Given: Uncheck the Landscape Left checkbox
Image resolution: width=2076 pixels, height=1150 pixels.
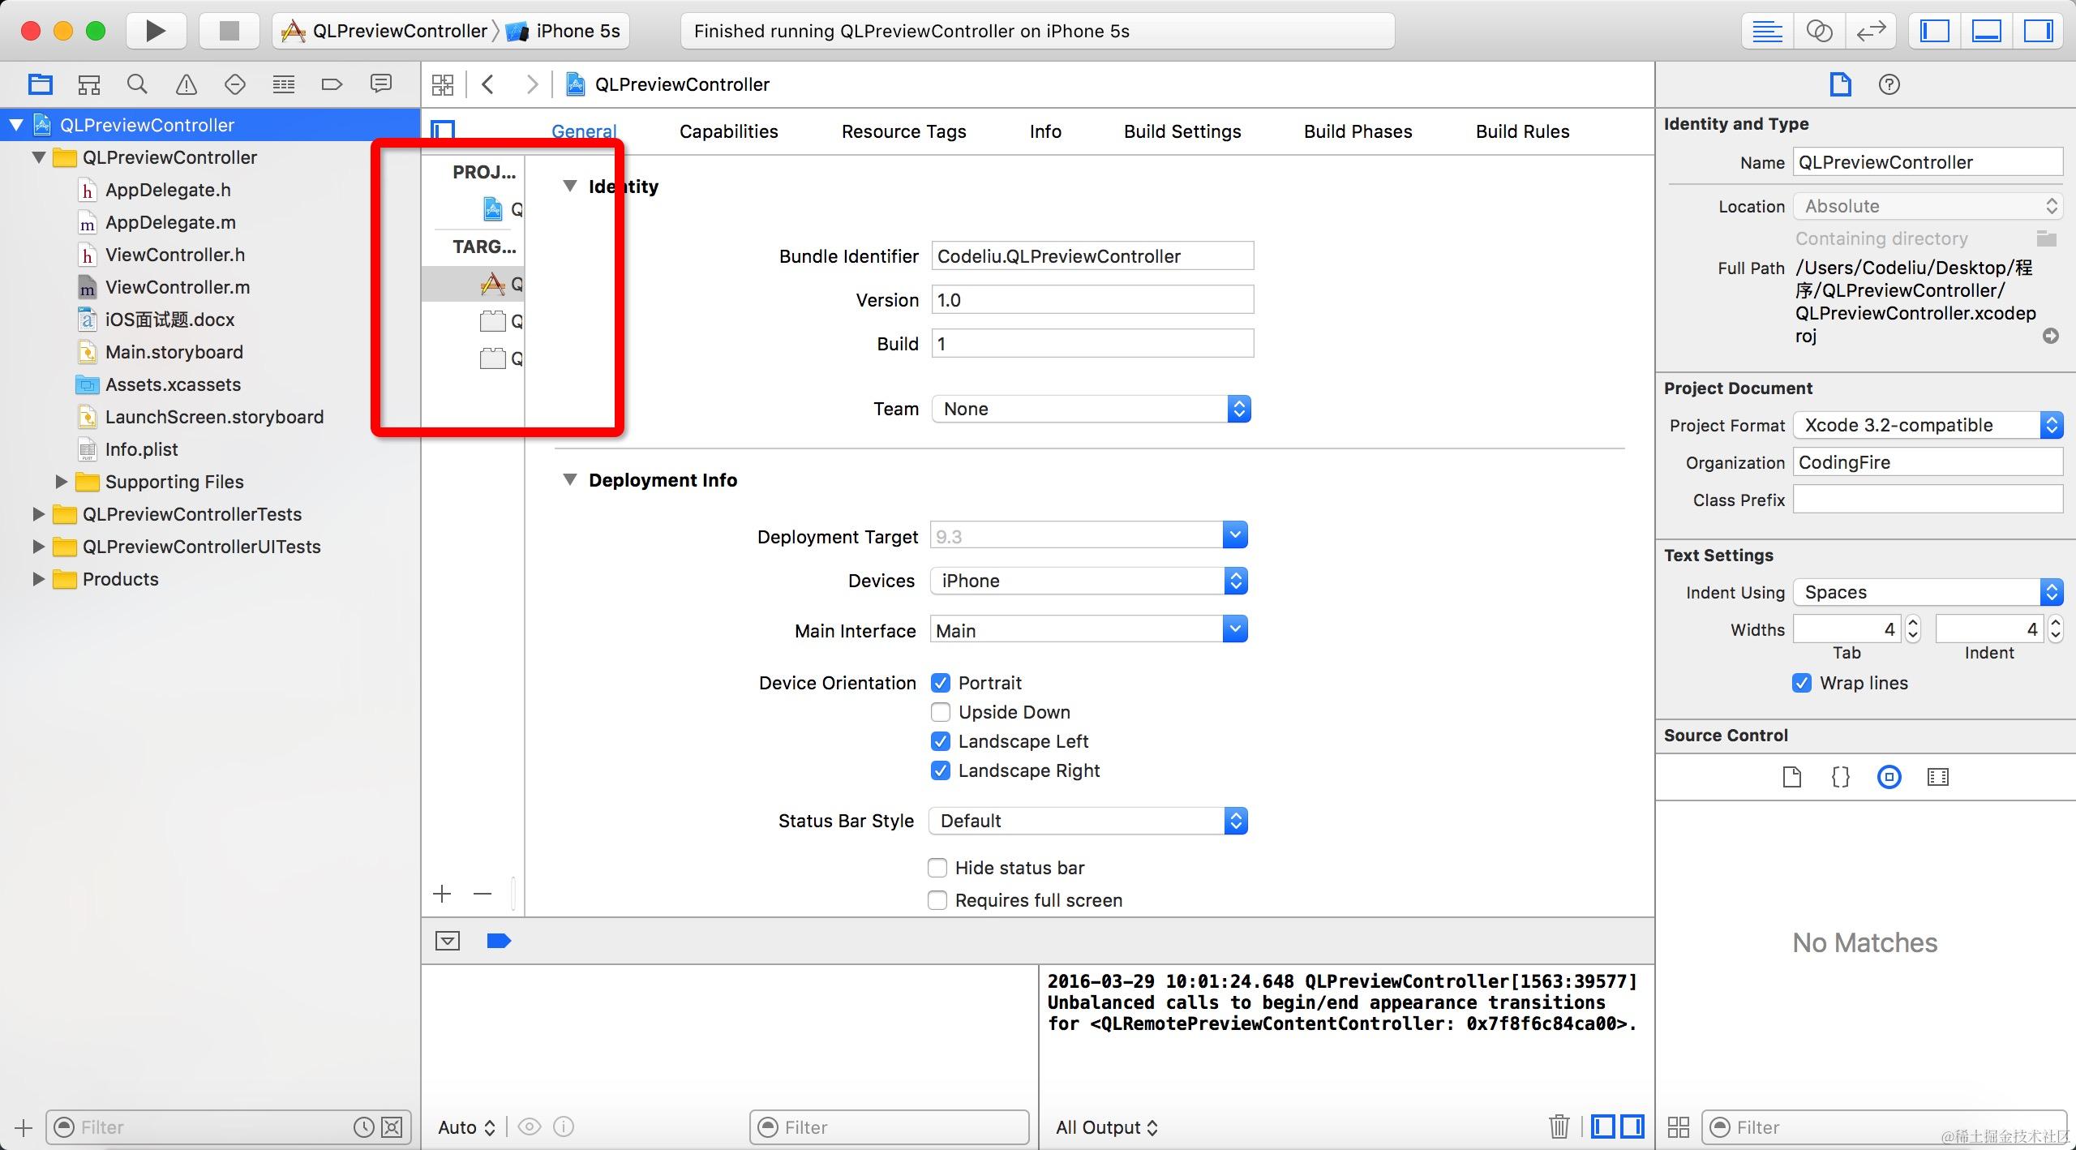Looking at the screenshot, I should click(x=941, y=741).
